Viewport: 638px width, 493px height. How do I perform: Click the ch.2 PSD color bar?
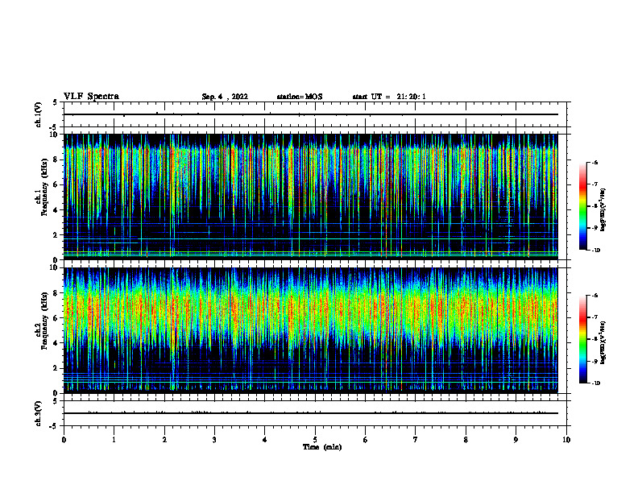pos(583,339)
